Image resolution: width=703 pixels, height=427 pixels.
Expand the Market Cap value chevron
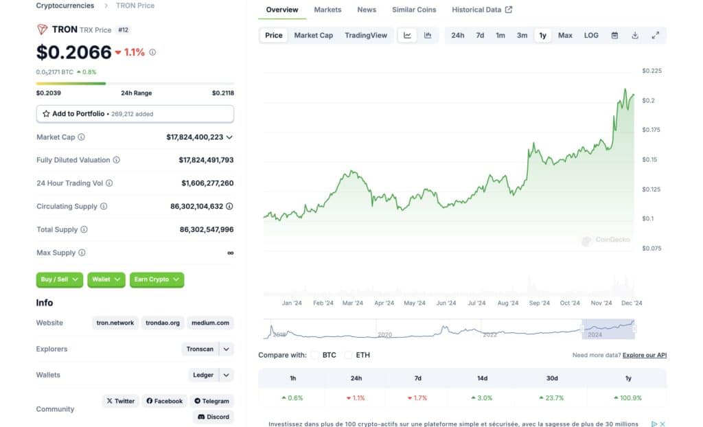(x=229, y=137)
